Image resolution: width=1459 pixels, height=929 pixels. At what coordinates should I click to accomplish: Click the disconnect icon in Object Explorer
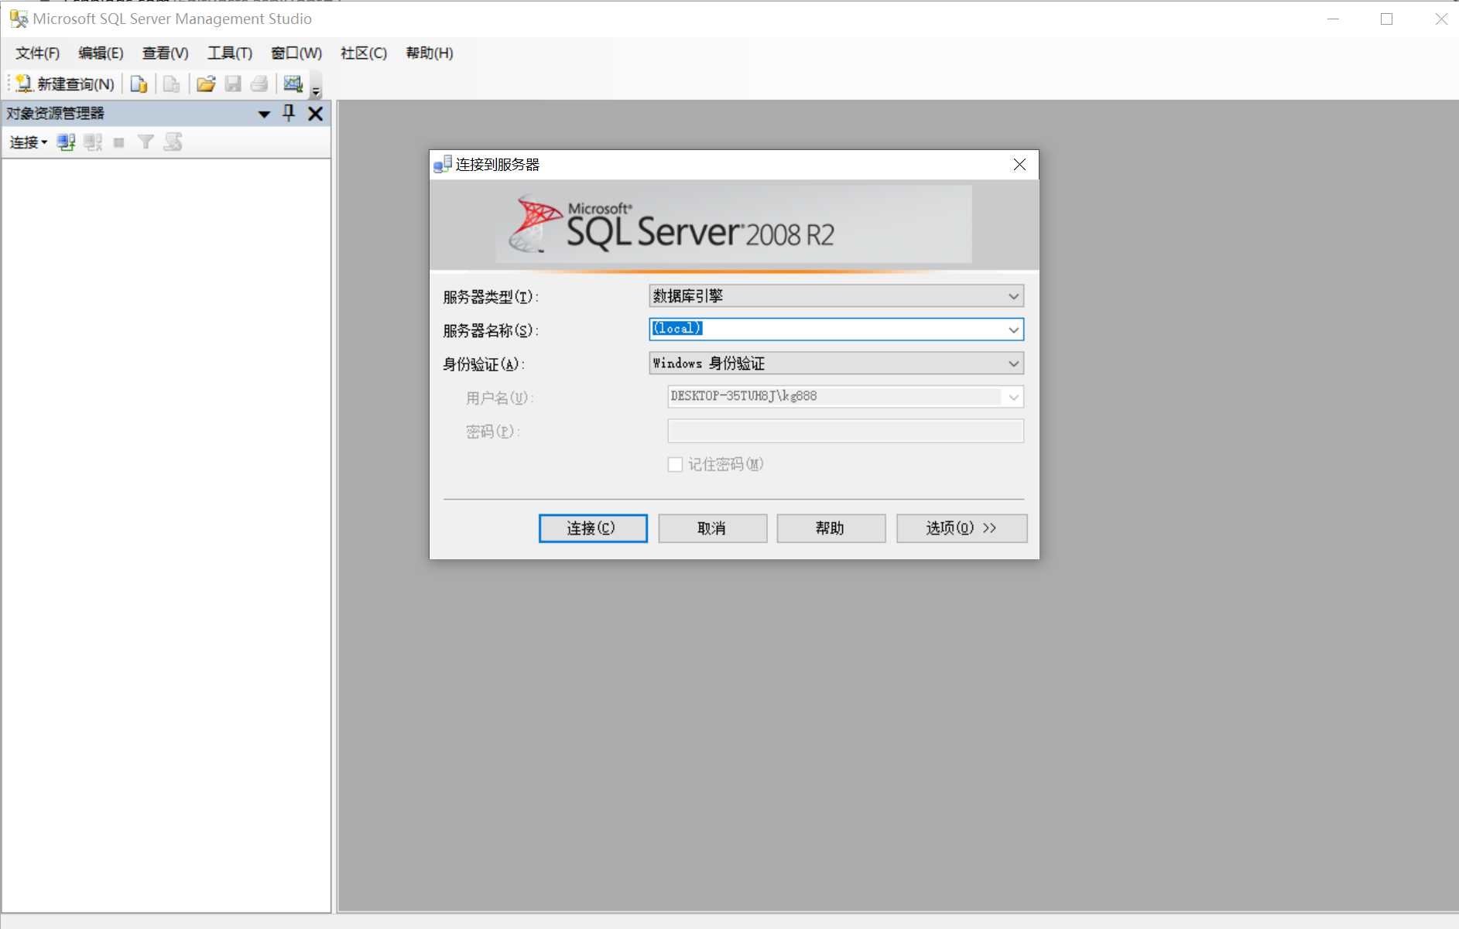[93, 142]
